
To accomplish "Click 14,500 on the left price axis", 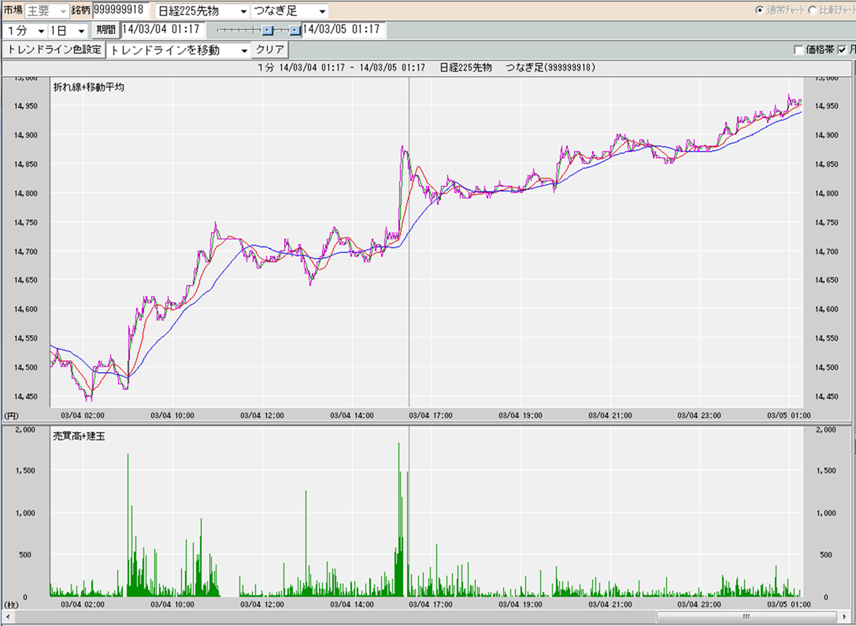I will 26,367.
